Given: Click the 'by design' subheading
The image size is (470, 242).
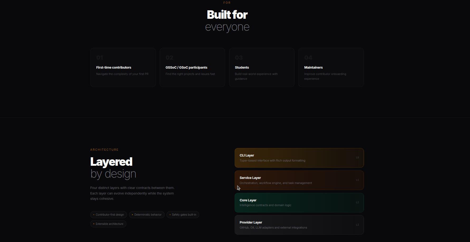Looking at the screenshot, I should pos(113,174).
